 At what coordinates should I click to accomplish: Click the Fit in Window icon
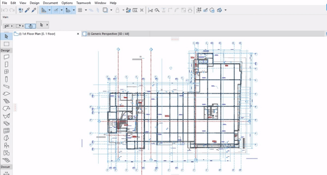pos(141,10)
